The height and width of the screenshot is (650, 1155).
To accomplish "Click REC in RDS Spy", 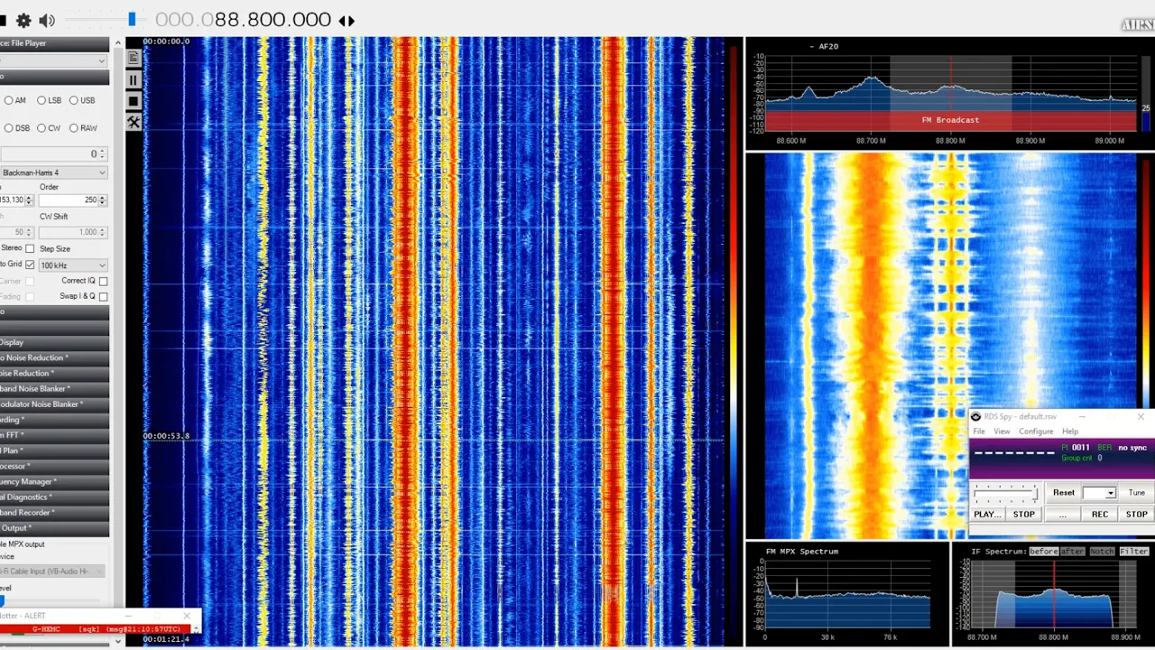I will coord(1099,514).
